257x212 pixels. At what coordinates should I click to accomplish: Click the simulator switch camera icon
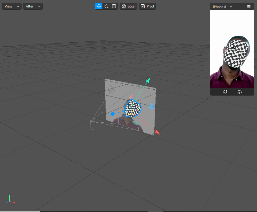pos(225,92)
